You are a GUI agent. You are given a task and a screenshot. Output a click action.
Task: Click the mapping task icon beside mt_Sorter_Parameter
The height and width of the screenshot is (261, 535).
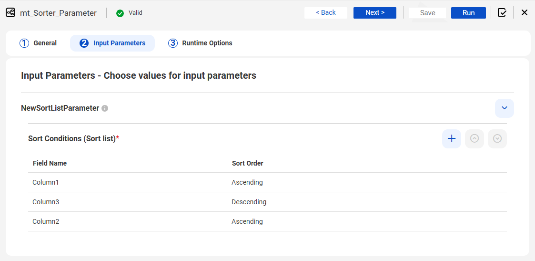10,13
